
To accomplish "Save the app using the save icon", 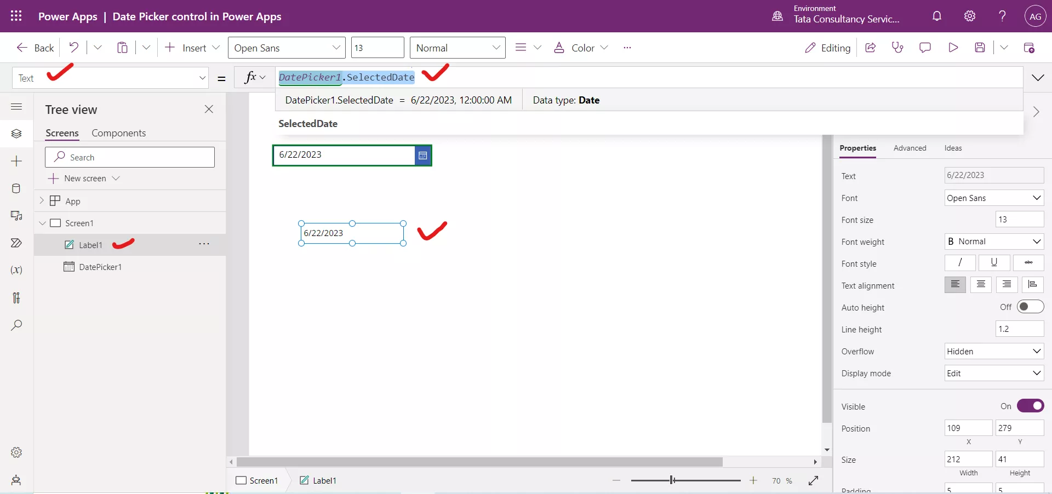I will click(980, 48).
